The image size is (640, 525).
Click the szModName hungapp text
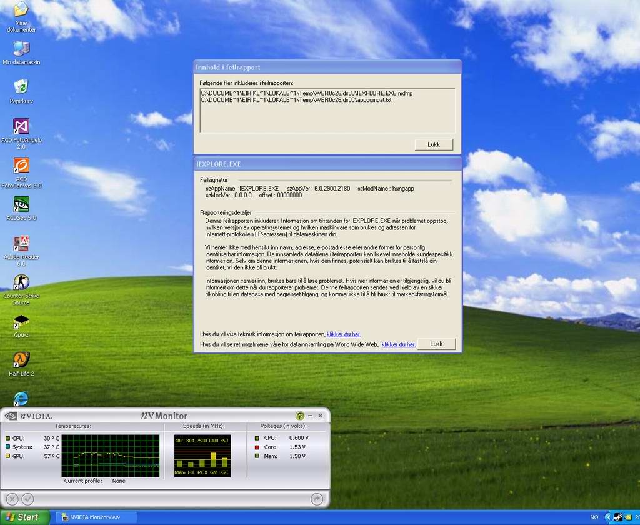click(386, 189)
